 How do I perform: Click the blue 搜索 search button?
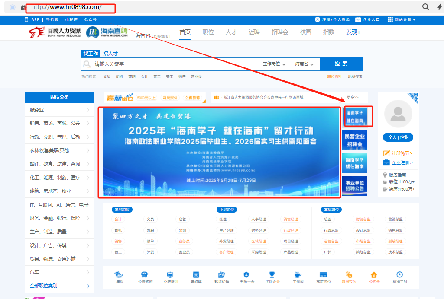(x=341, y=64)
